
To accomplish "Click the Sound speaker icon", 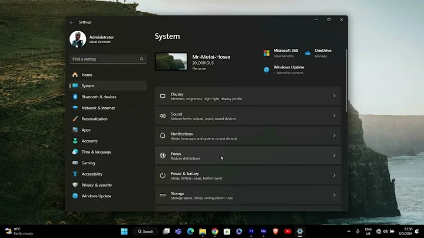I will pyautogui.click(x=163, y=115).
